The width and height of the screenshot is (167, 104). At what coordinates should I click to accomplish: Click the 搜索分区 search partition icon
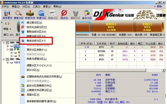pyautogui.click(x=19, y=15)
